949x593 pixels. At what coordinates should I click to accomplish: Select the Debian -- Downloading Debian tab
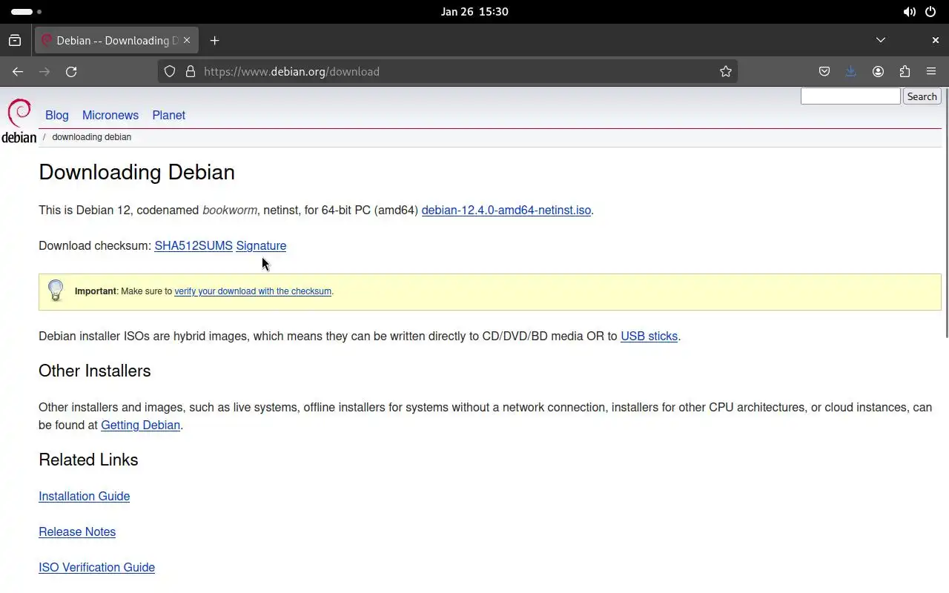(x=116, y=41)
